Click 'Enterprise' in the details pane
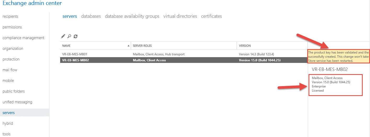The width and height of the screenshot is (370, 137). click(x=319, y=86)
